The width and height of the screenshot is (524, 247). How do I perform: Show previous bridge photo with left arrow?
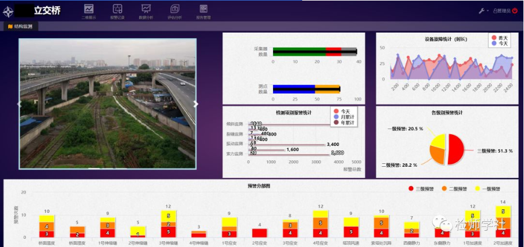tap(19, 104)
